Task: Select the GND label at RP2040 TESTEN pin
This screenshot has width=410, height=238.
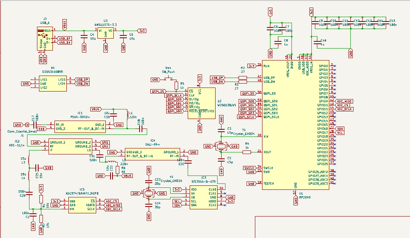Action: point(251,184)
